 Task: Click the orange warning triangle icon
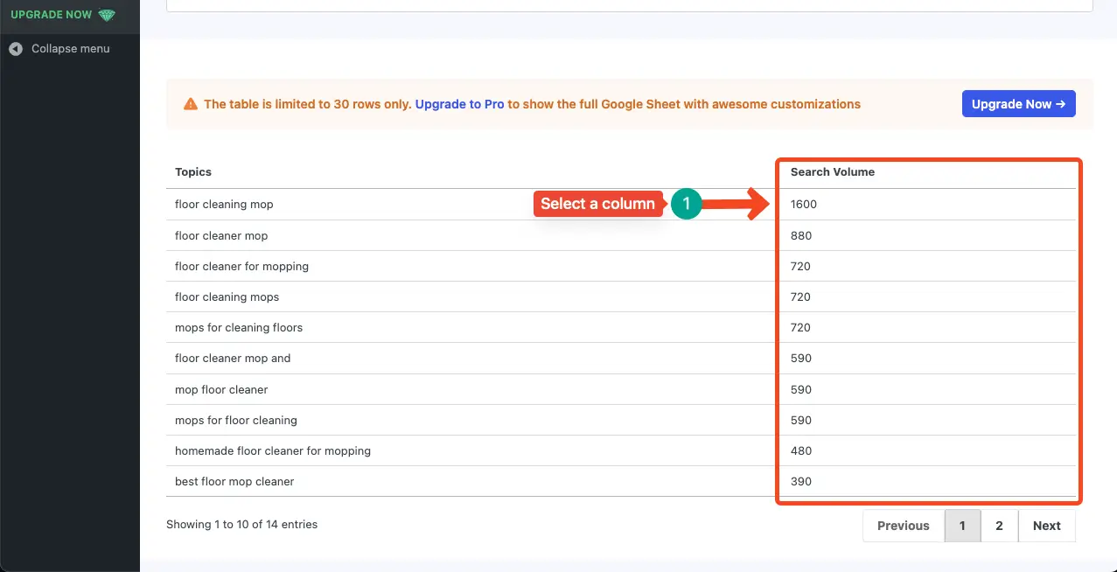(x=191, y=104)
